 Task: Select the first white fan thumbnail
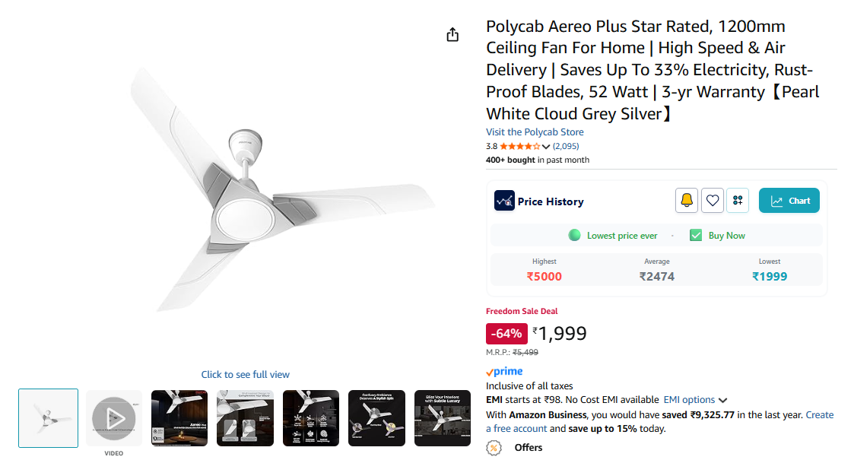[48, 417]
